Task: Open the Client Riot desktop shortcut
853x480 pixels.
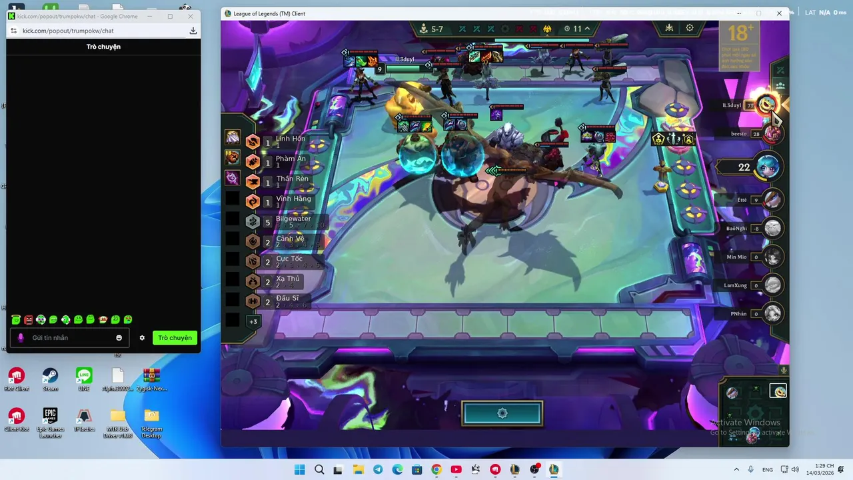Action: (16, 421)
